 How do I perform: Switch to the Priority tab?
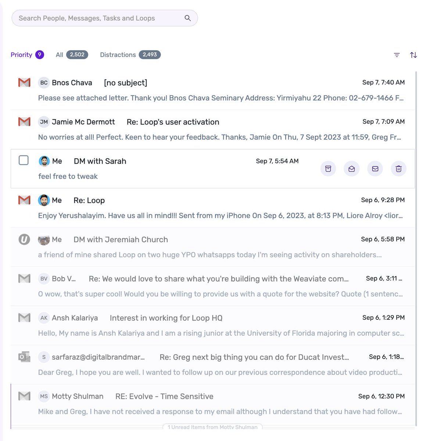coord(21,54)
